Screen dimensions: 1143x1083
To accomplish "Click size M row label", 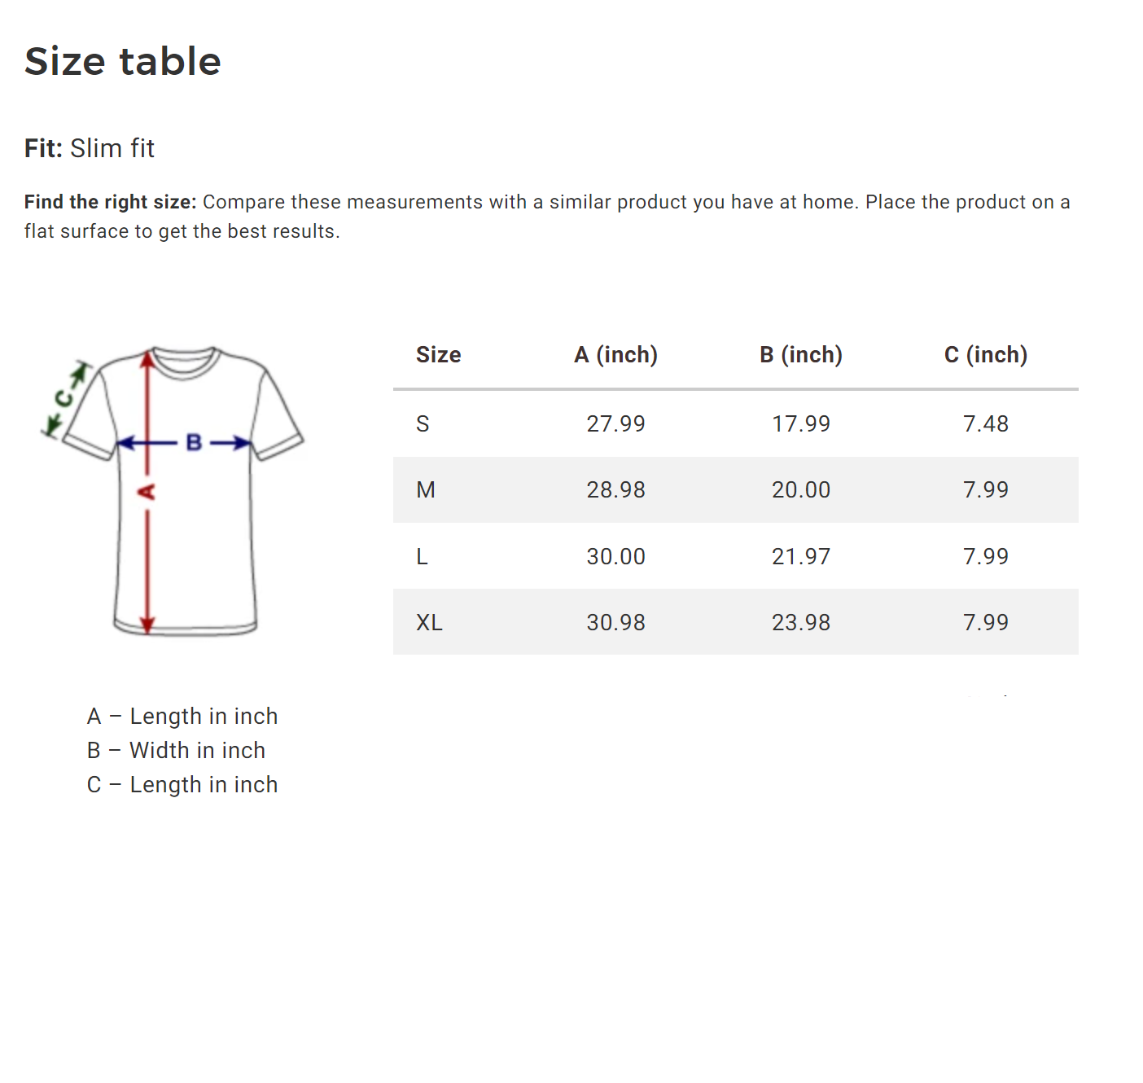I will (426, 490).
